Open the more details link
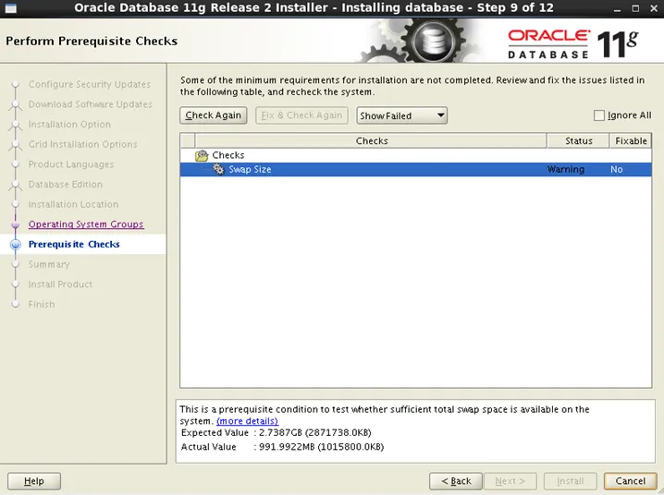Viewport: 664px width, 495px height. (x=247, y=421)
